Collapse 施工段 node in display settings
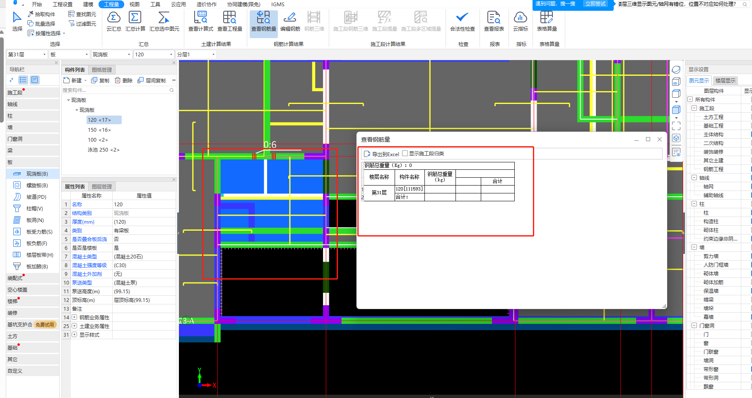 pyautogui.click(x=694, y=108)
